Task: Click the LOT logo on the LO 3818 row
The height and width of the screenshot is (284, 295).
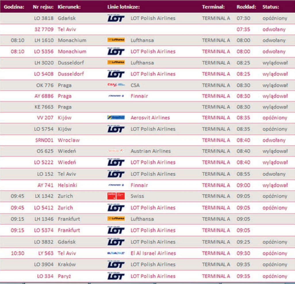Action: click(116, 18)
